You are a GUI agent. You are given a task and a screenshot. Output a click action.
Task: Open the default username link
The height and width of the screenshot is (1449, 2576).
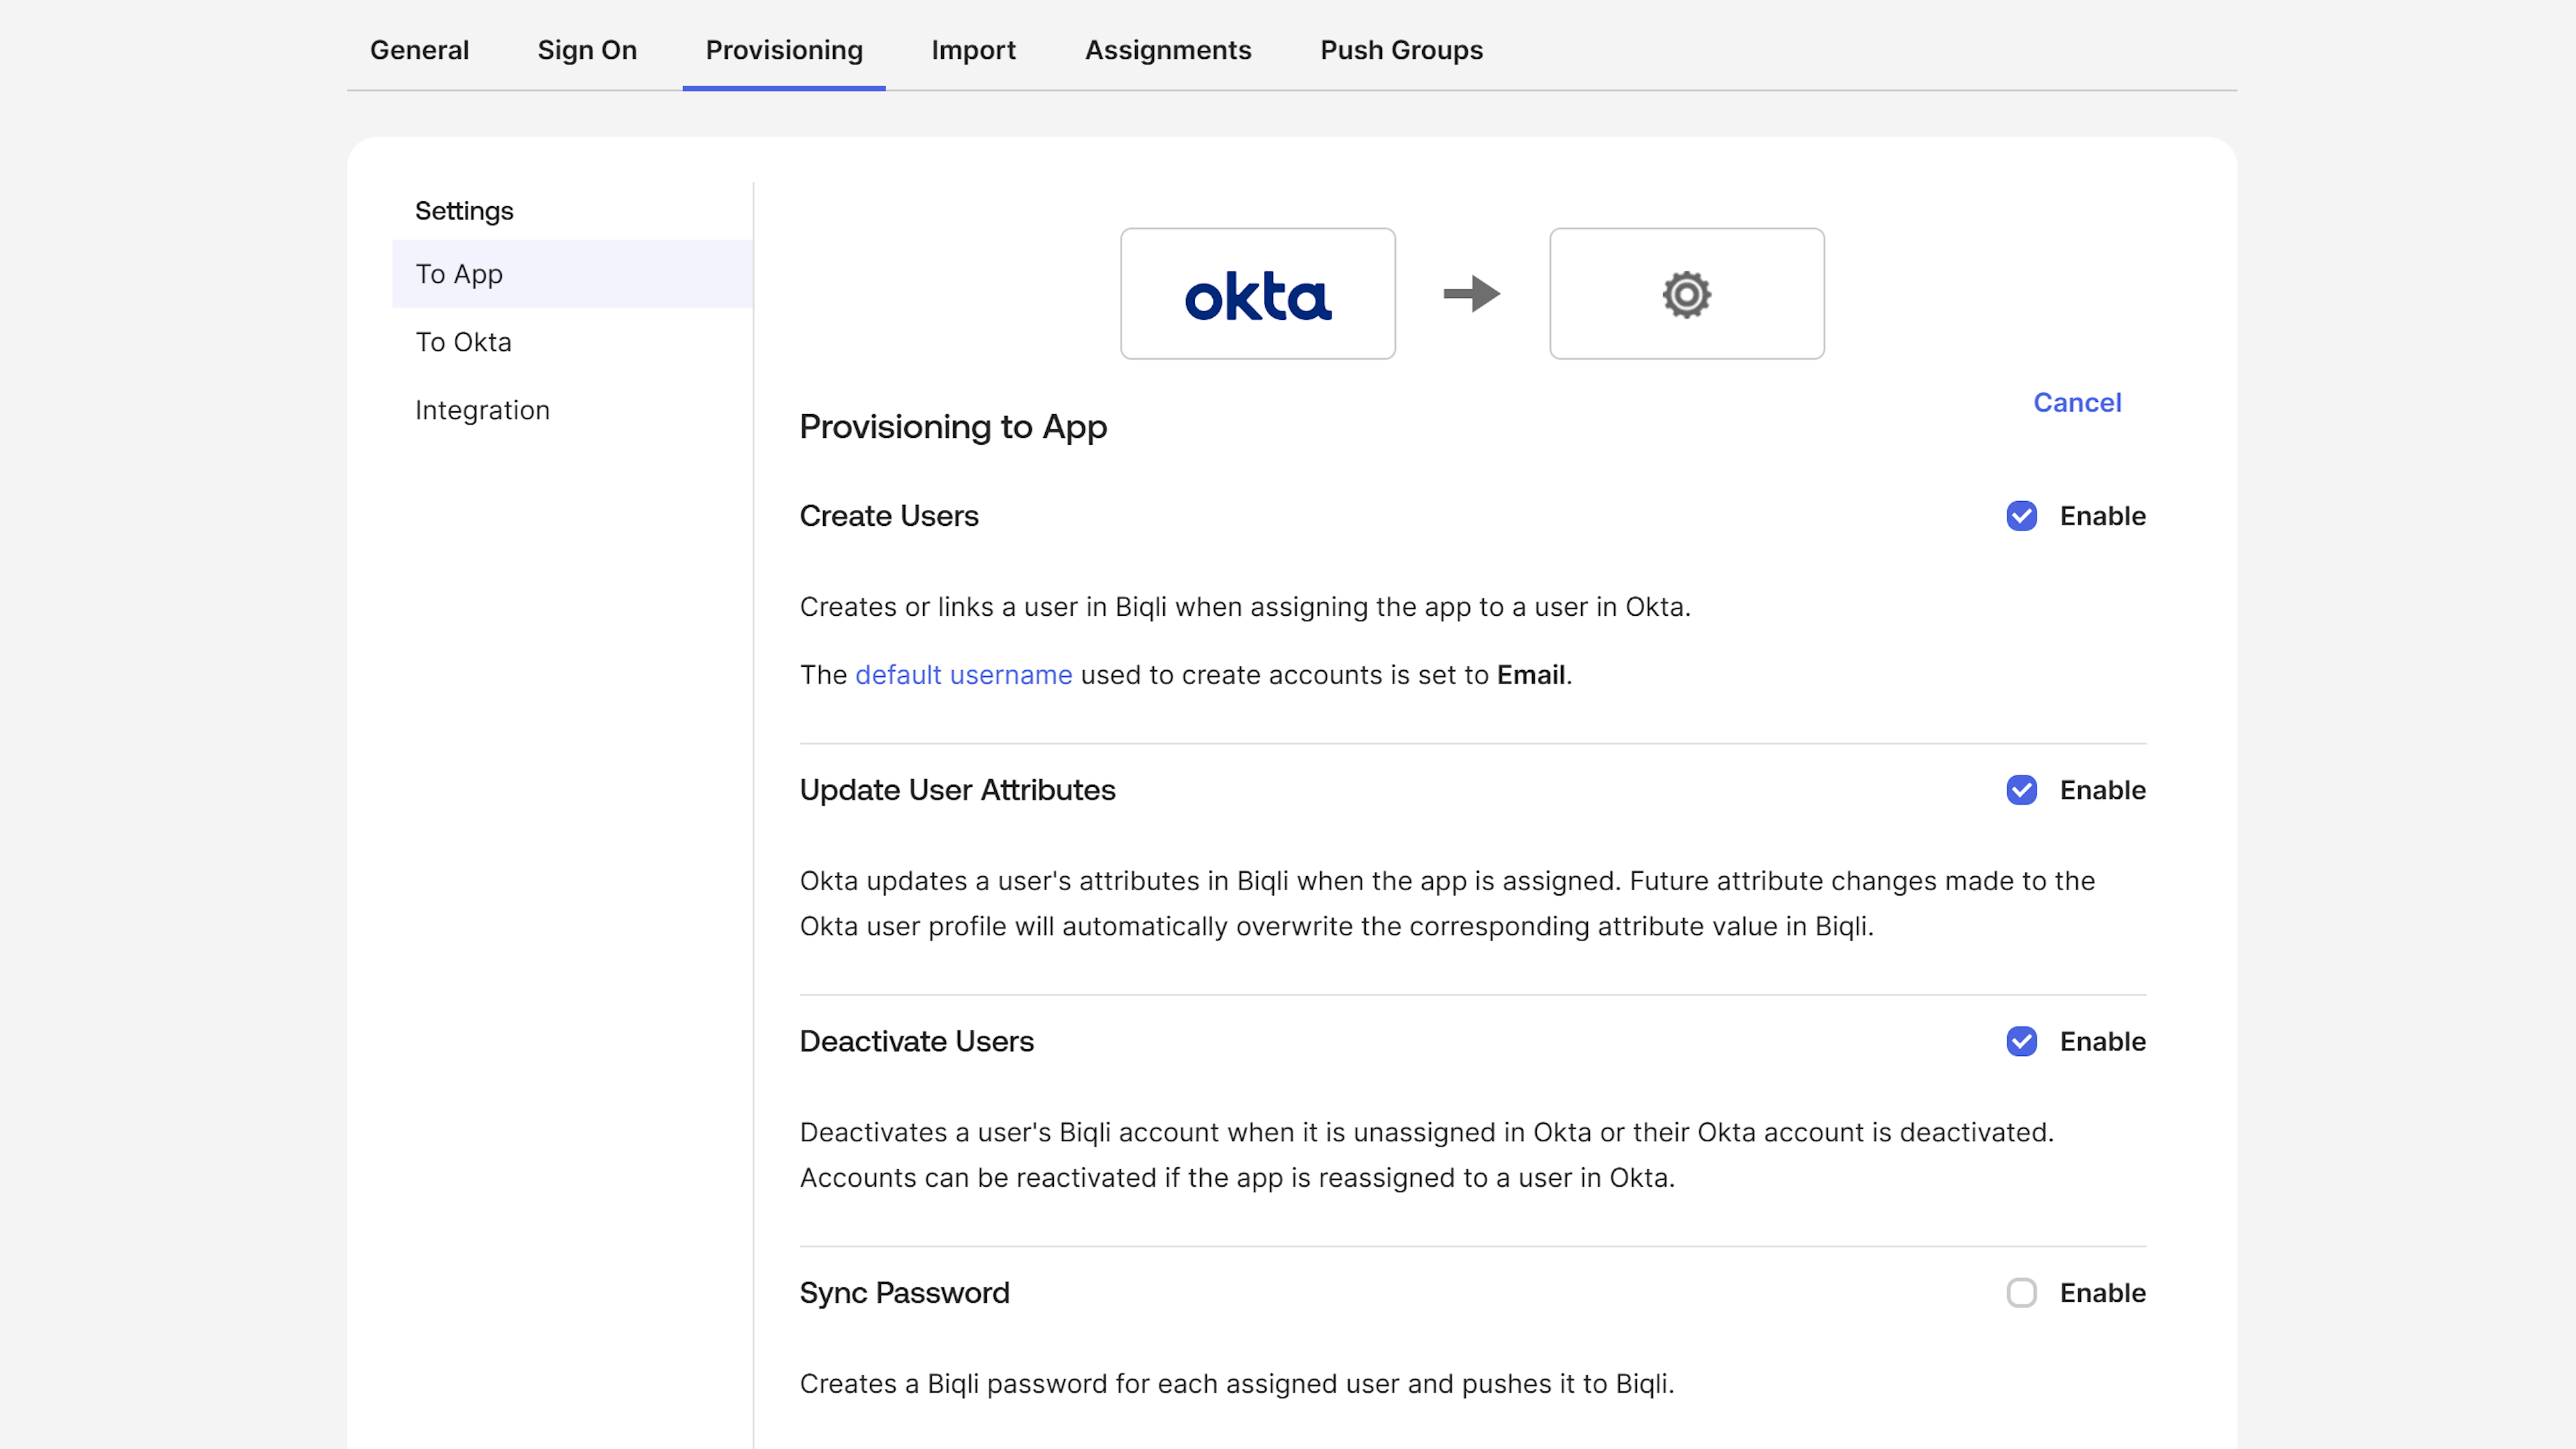click(964, 675)
